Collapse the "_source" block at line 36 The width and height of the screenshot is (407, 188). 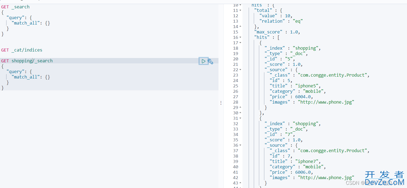click(x=240, y=145)
